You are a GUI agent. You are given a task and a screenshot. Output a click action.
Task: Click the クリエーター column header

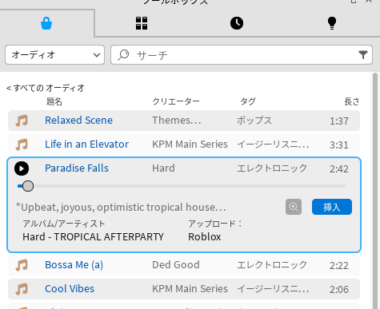(176, 101)
